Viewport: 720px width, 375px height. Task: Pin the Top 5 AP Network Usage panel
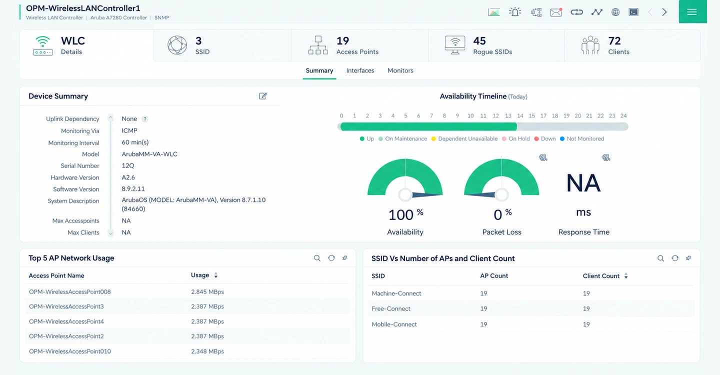pyautogui.click(x=345, y=258)
